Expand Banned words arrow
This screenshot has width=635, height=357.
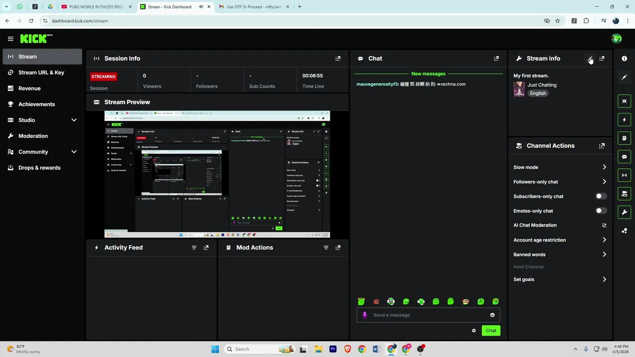tap(604, 254)
